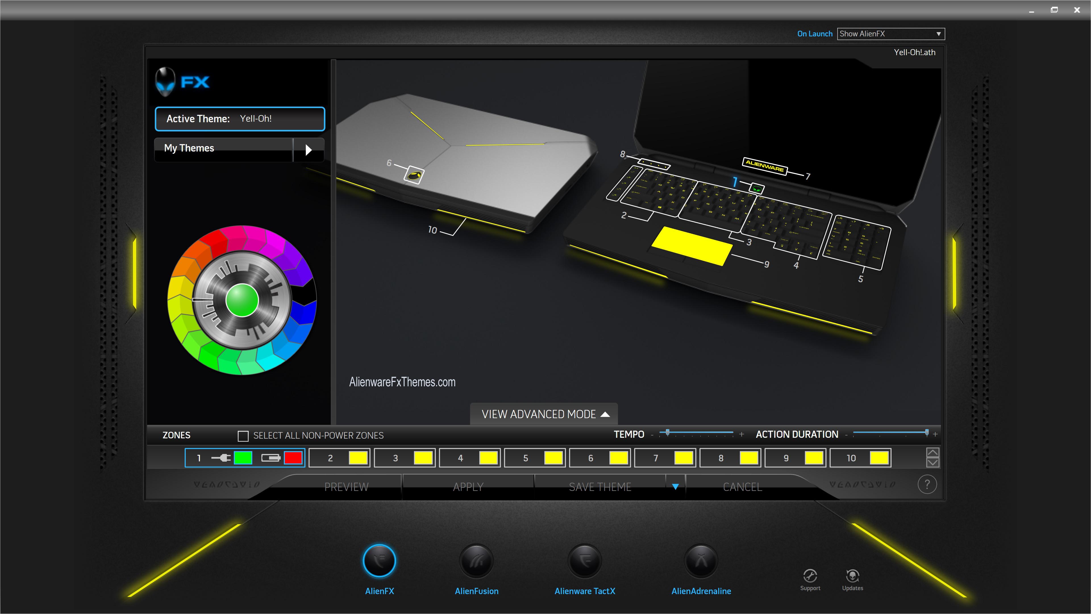Image resolution: width=1091 pixels, height=614 pixels.
Task: Select zone 5 yellow swatch
Action: point(553,458)
